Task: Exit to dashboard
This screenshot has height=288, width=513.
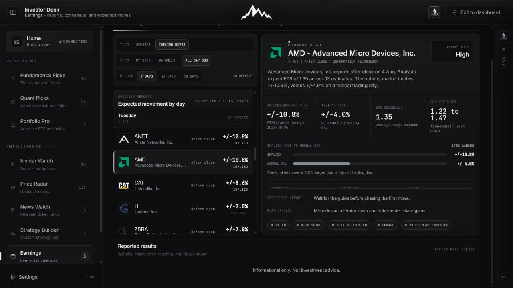Action: click(x=476, y=12)
